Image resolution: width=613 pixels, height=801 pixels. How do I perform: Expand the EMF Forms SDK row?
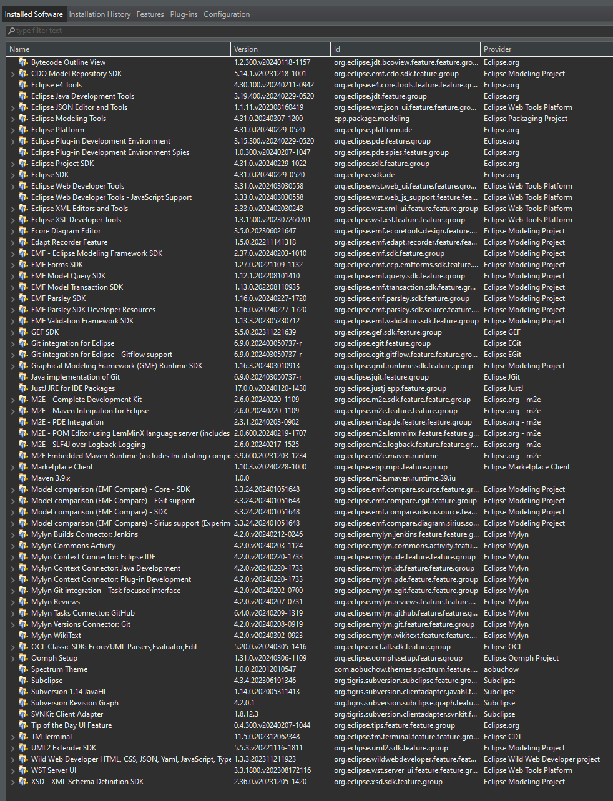[x=12, y=265]
